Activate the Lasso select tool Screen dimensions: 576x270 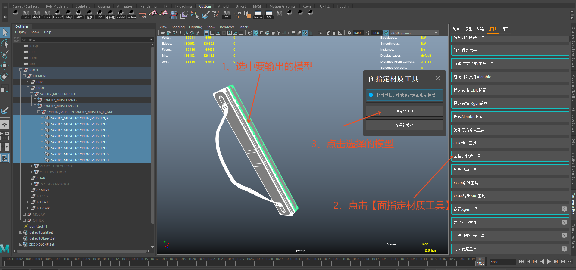pos(5,44)
